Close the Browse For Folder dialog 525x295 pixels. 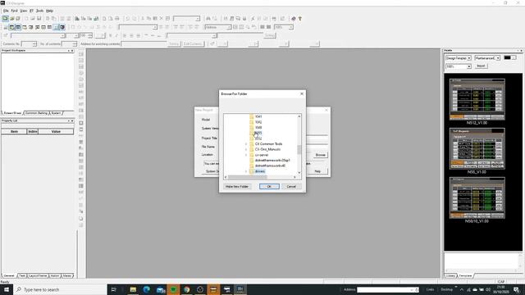302,93
